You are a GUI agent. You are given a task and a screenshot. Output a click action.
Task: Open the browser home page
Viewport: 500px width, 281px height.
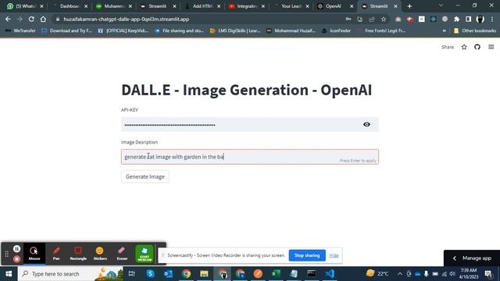(x=43, y=19)
